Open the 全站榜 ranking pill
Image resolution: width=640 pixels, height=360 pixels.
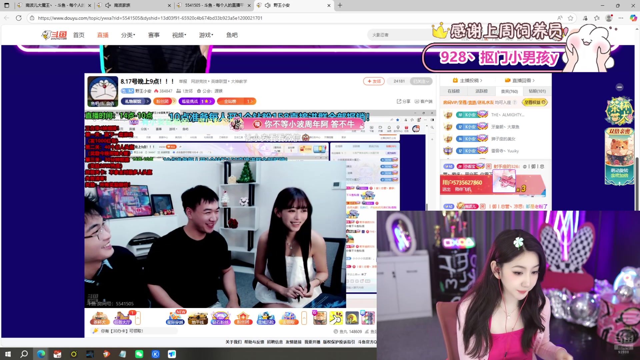point(236,101)
